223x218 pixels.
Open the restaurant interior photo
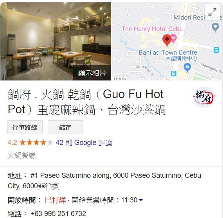[56, 41]
